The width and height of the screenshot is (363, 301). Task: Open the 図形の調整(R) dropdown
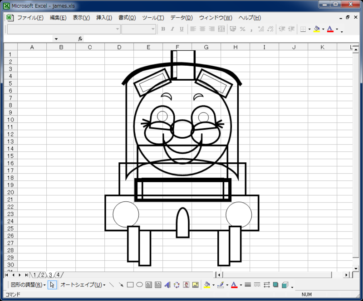(x=28, y=285)
